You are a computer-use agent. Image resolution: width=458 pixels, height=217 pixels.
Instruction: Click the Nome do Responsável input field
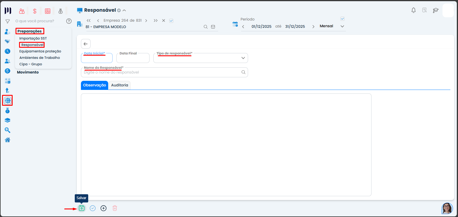pyautogui.click(x=161, y=72)
